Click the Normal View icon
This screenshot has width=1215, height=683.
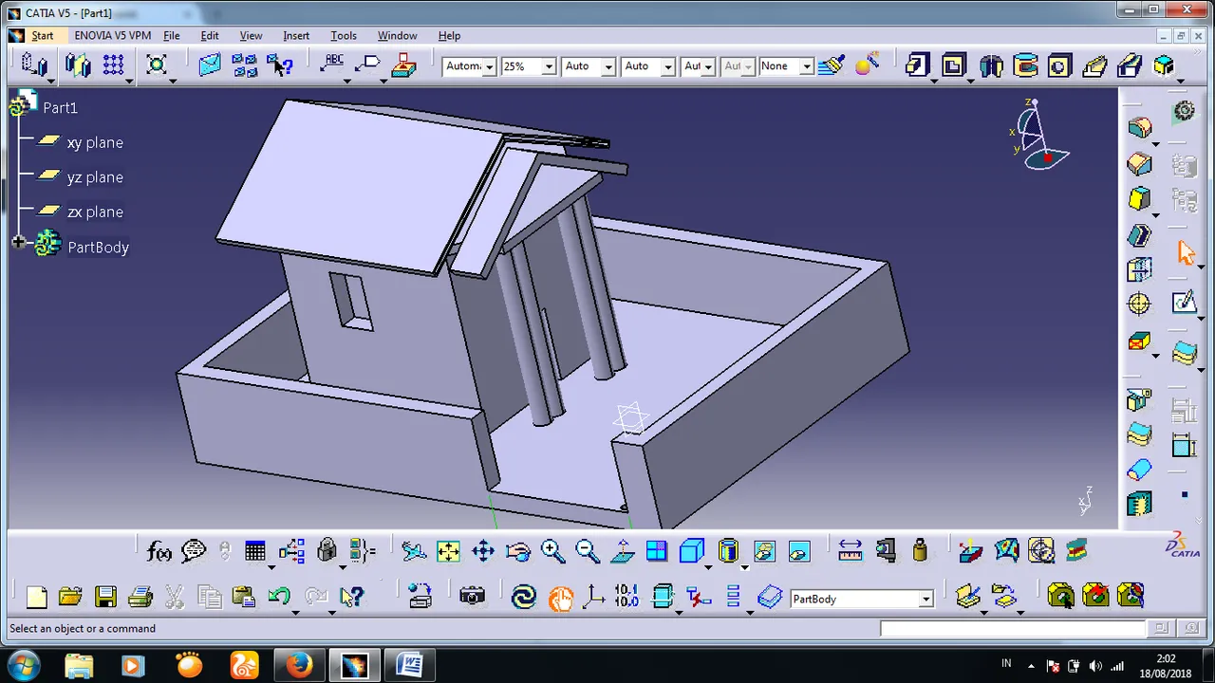tap(622, 551)
